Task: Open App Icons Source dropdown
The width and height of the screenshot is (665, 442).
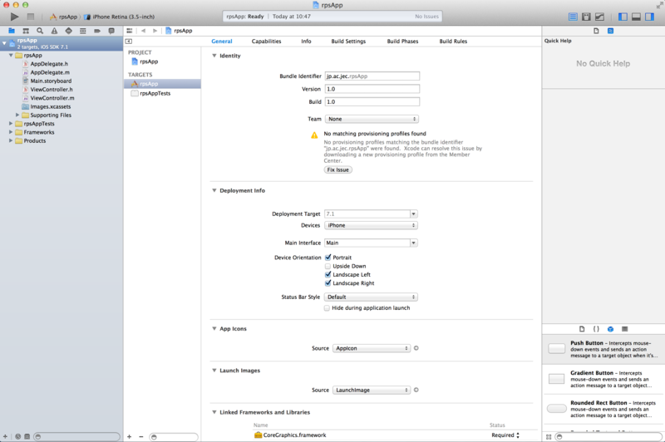Action: point(372,348)
